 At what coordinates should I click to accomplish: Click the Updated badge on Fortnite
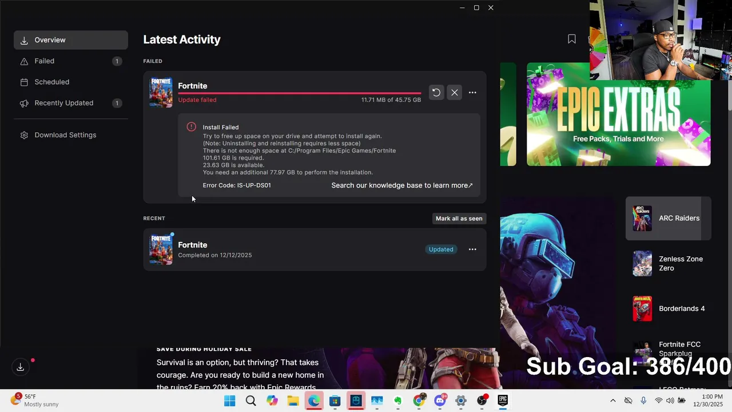click(441, 249)
